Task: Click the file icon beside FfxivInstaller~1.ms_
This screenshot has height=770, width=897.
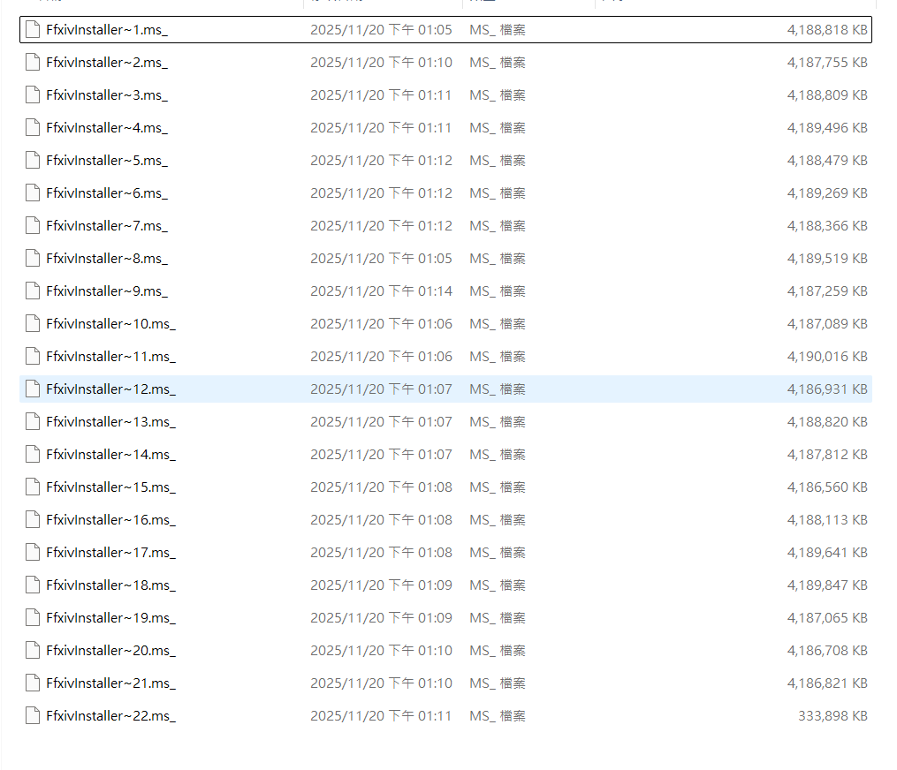Action: (34, 30)
